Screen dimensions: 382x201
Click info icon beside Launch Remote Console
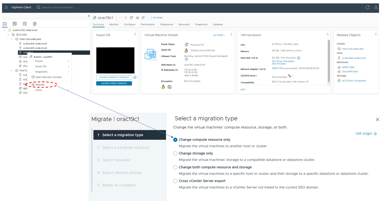point(135,77)
